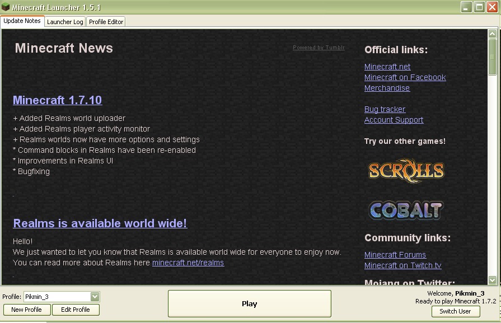The height and width of the screenshot is (323, 501).
Task: Click the Realms worlds now have more options line
Action: pos(106,139)
